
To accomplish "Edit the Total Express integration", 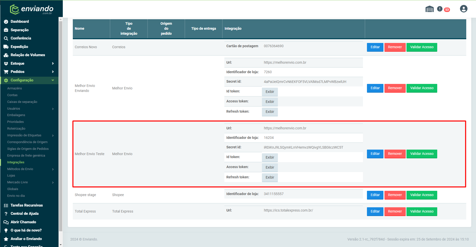I will coord(375,212).
